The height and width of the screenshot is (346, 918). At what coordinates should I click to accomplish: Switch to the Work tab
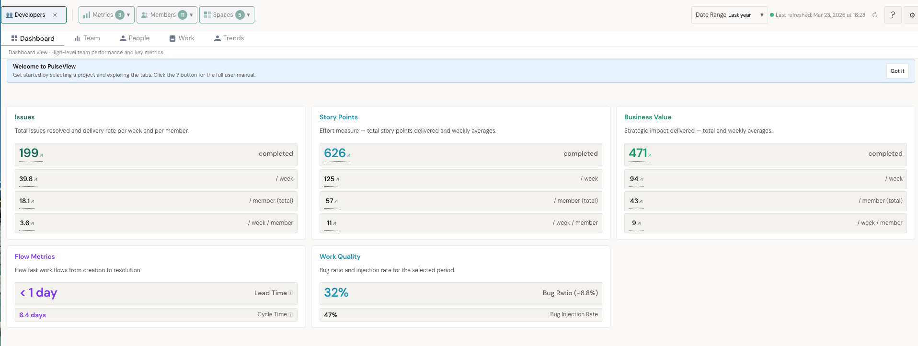point(182,38)
